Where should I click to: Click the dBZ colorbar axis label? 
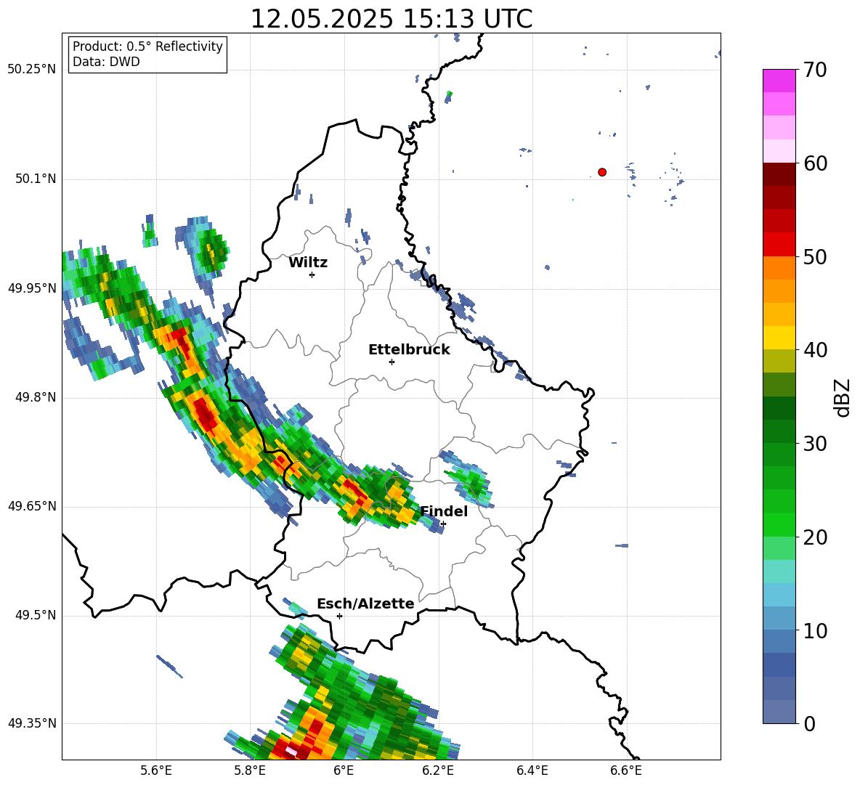pos(843,398)
